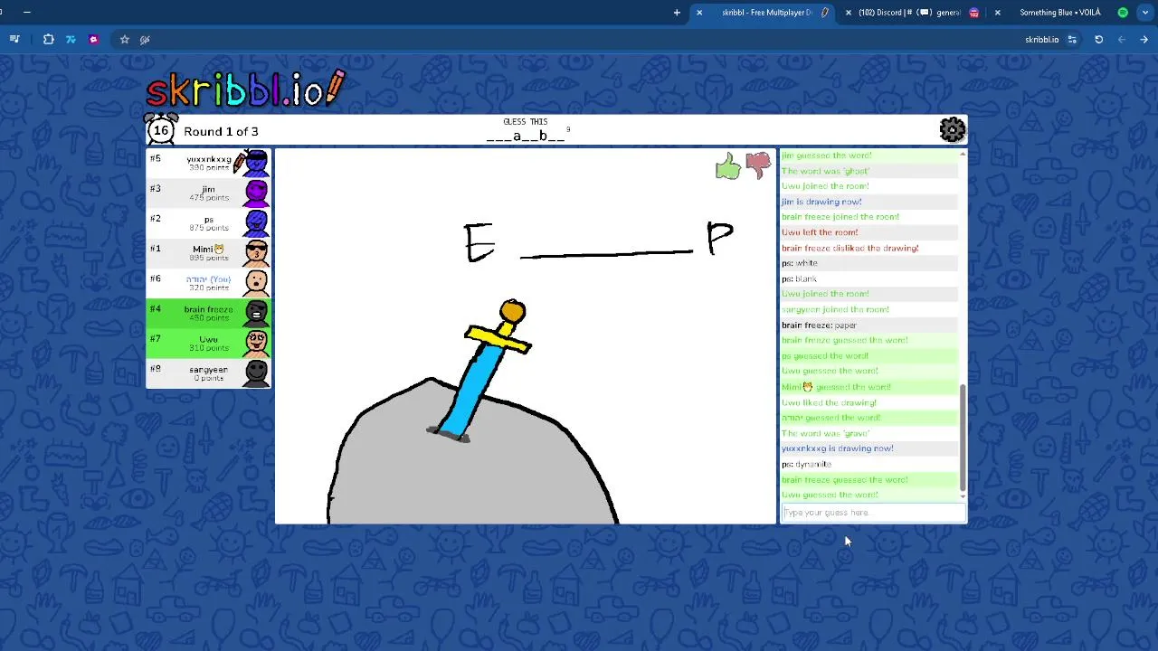Select player row yuxxnkxxg 390 points

(208, 163)
